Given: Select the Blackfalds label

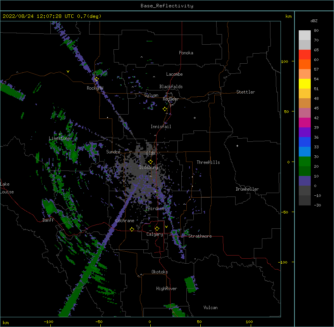Looking at the screenshot, I should point(171,87).
